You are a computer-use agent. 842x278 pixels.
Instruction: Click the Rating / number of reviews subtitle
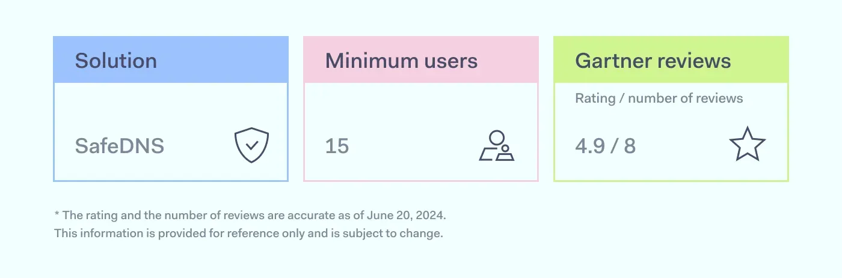coord(659,98)
